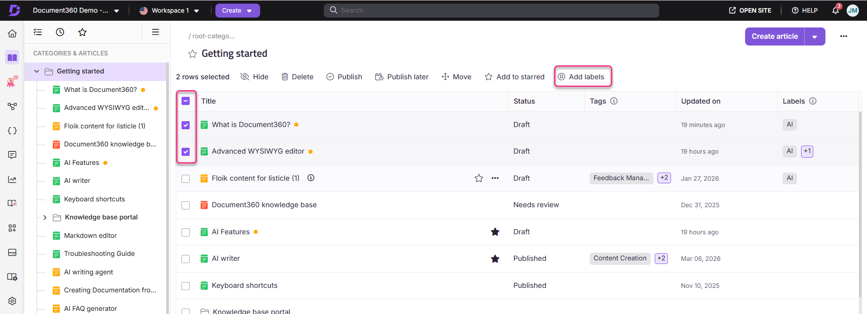Open the Widgets grid icon in sidebar
This screenshot has height=314, width=867.
click(x=12, y=228)
